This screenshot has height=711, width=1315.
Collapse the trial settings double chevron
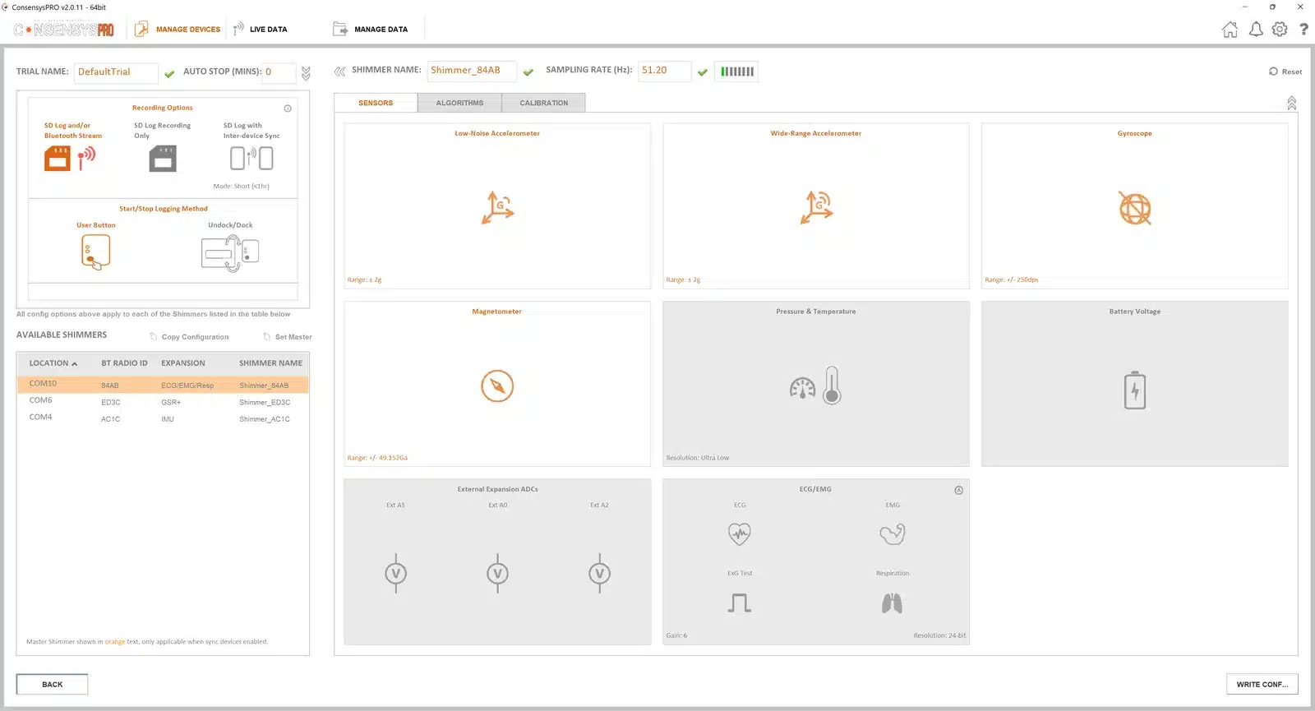coord(306,73)
